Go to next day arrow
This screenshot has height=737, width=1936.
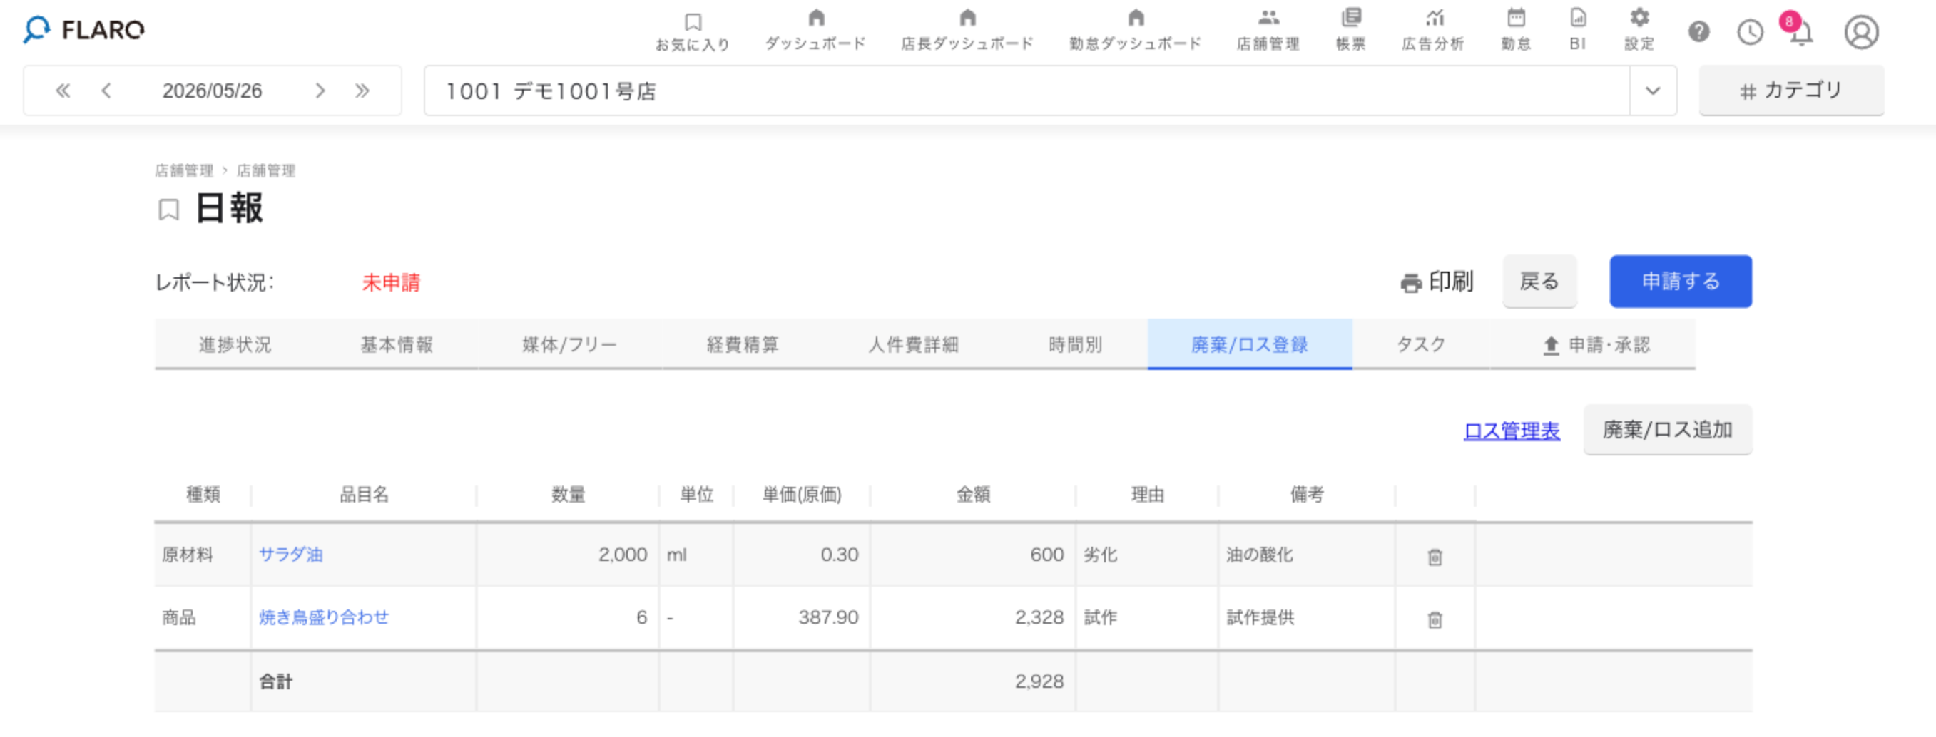[x=320, y=91]
